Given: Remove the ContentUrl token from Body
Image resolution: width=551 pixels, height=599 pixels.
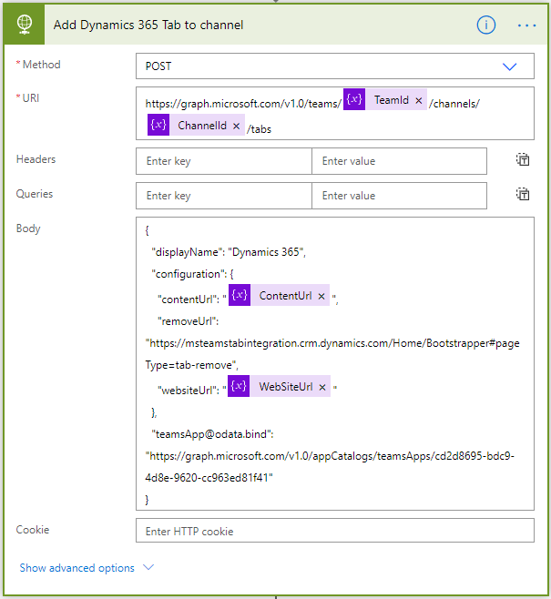Looking at the screenshot, I should click(321, 296).
